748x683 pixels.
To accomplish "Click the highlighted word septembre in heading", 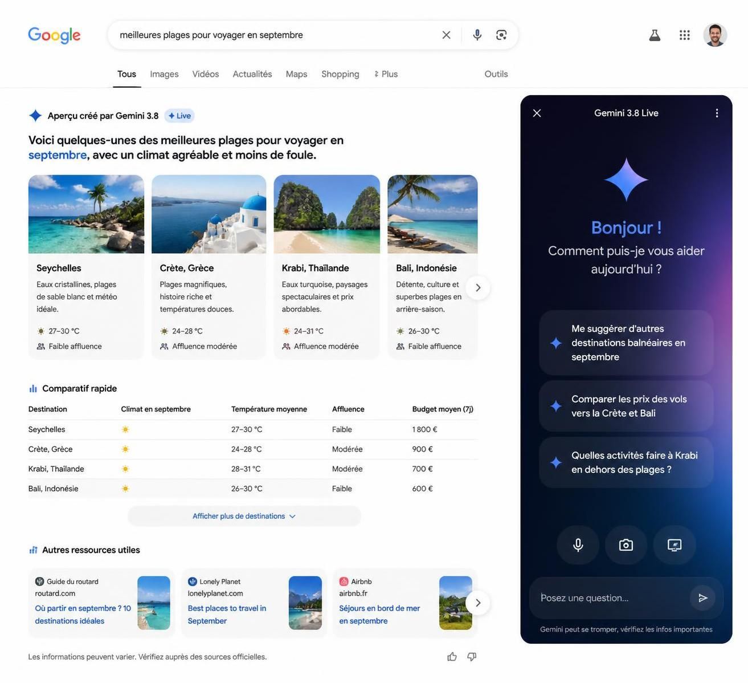I will pos(58,155).
